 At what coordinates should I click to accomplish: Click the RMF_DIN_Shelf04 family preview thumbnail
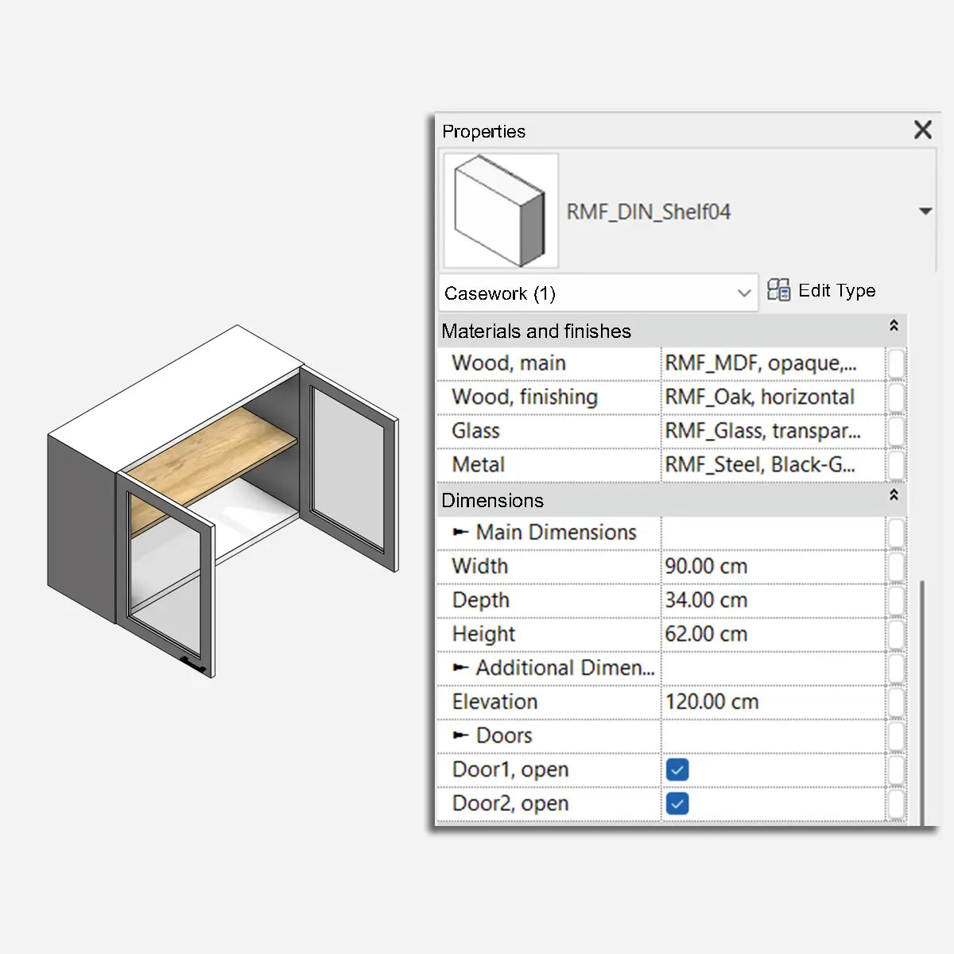point(500,211)
